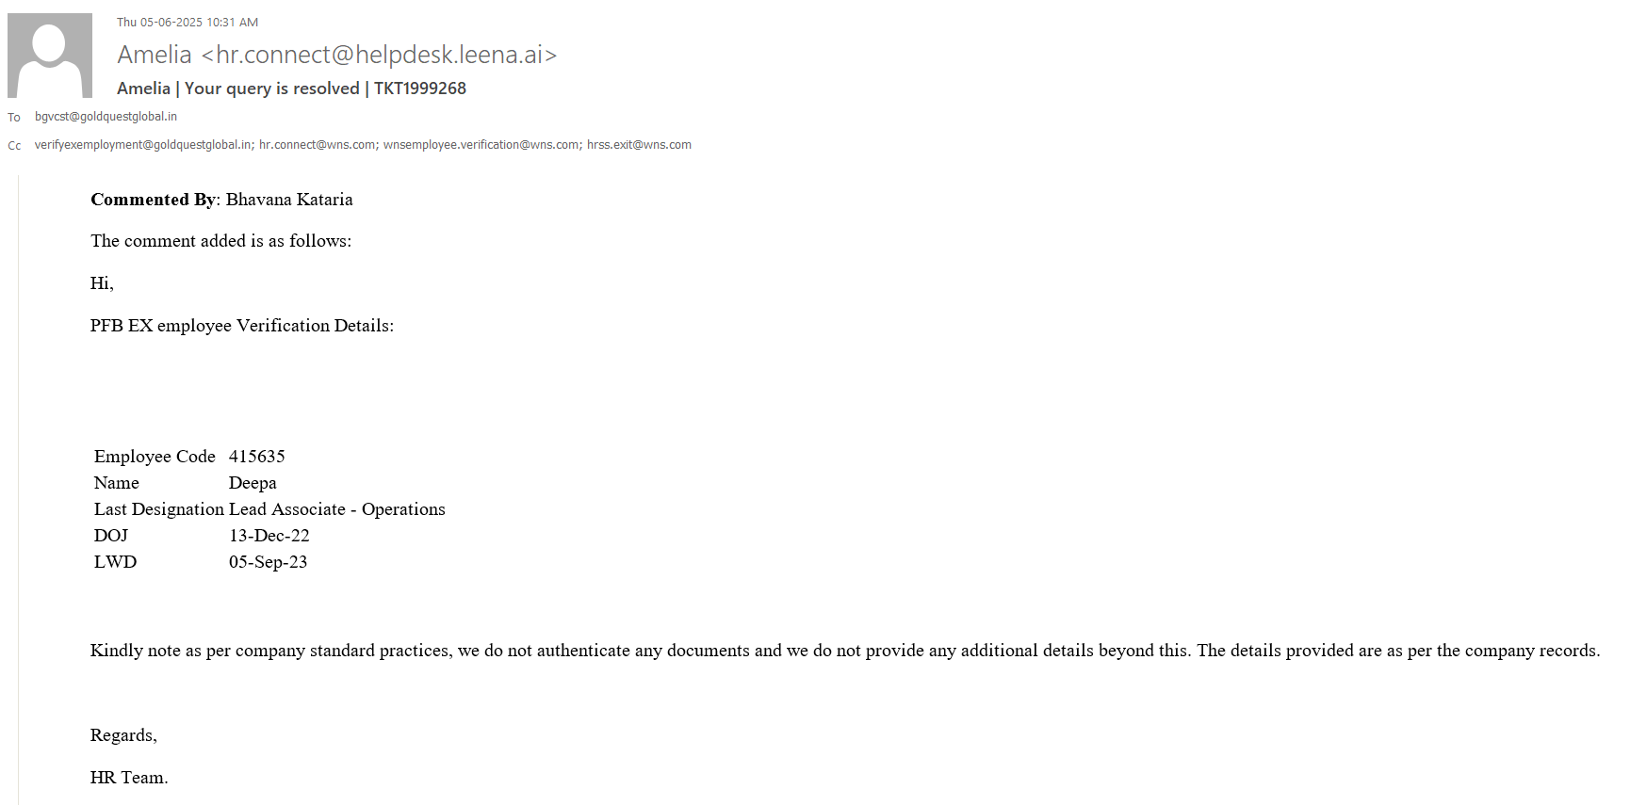Click the "Kindly note" company practices paragraph
Screen dimensions: 1647x805
pyautogui.click(x=844, y=651)
